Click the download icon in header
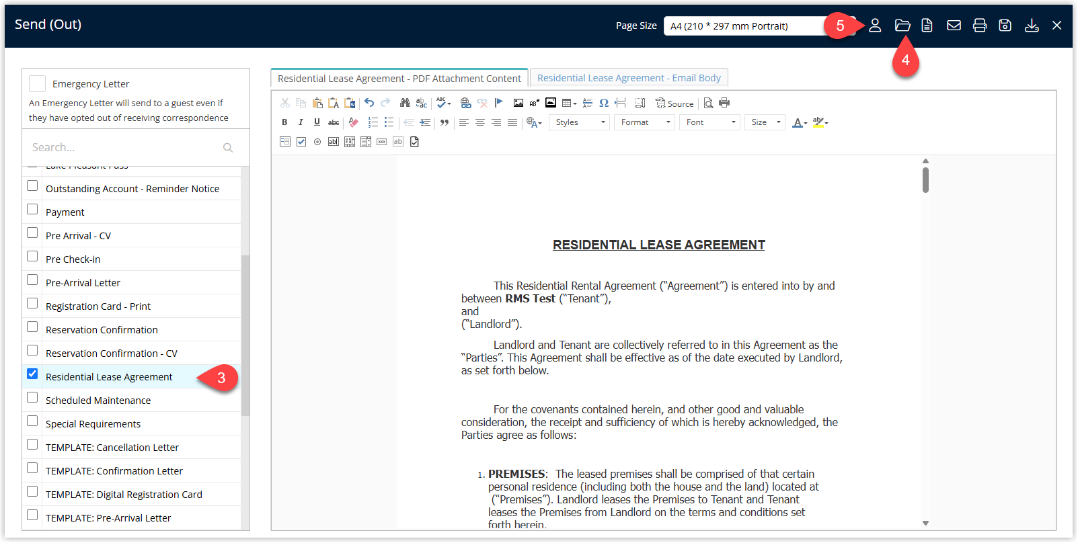 click(x=1032, y=26)
